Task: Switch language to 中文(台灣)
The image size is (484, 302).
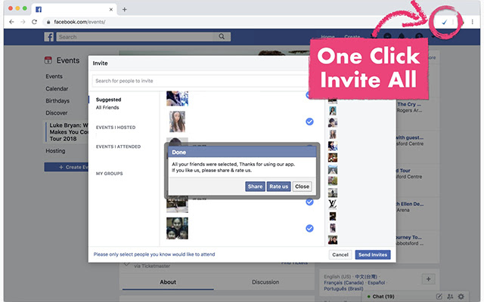Action: pos(366,276)
